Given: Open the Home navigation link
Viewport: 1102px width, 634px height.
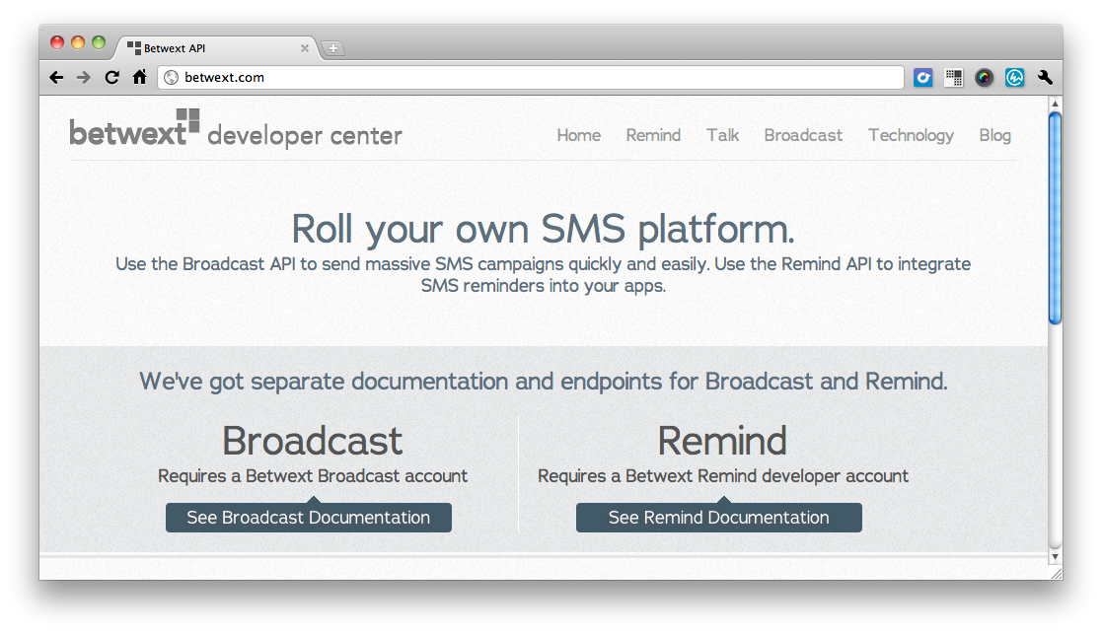Looking at the screenshot, I should tap(578, 135).
